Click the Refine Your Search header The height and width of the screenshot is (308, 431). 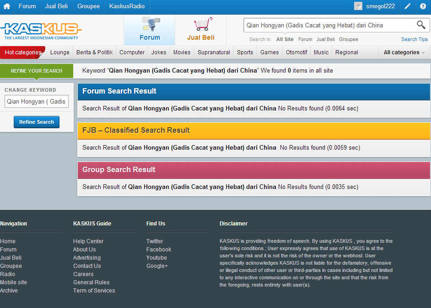click(37, 71)
